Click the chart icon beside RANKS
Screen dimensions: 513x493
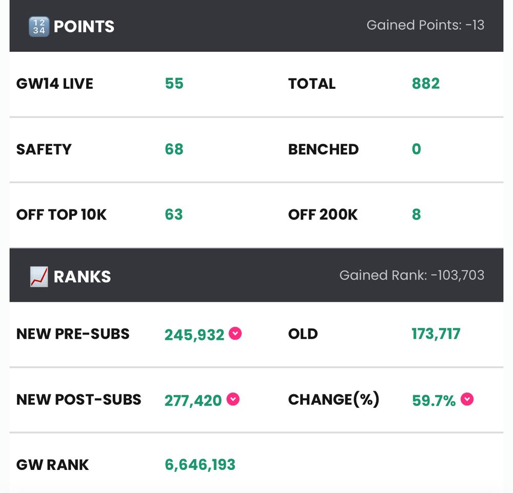tap(39, 277)
